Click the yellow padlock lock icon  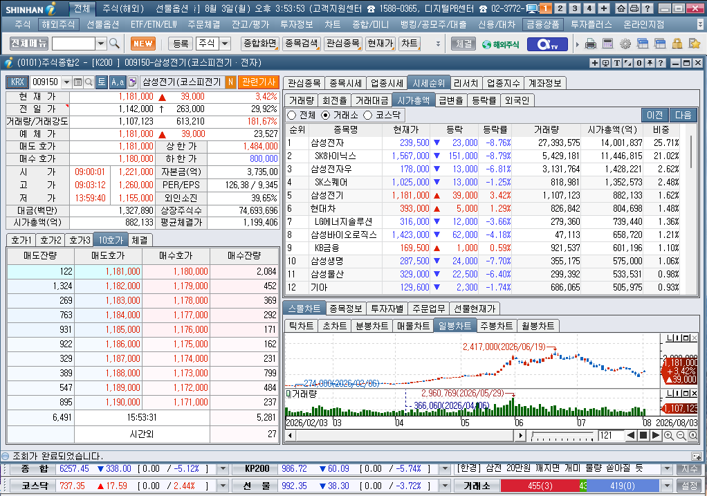coord(677,44)
